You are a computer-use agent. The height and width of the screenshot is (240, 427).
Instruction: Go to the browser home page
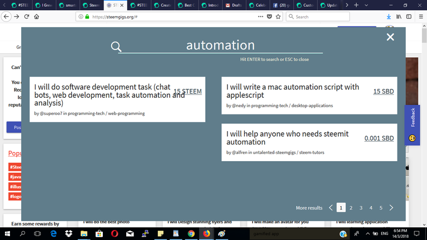[37, 17]
